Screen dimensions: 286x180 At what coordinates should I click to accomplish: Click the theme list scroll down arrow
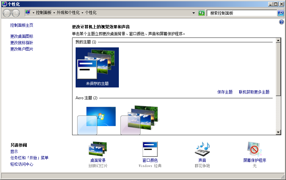pyautogui.click(x=278, y=132)
